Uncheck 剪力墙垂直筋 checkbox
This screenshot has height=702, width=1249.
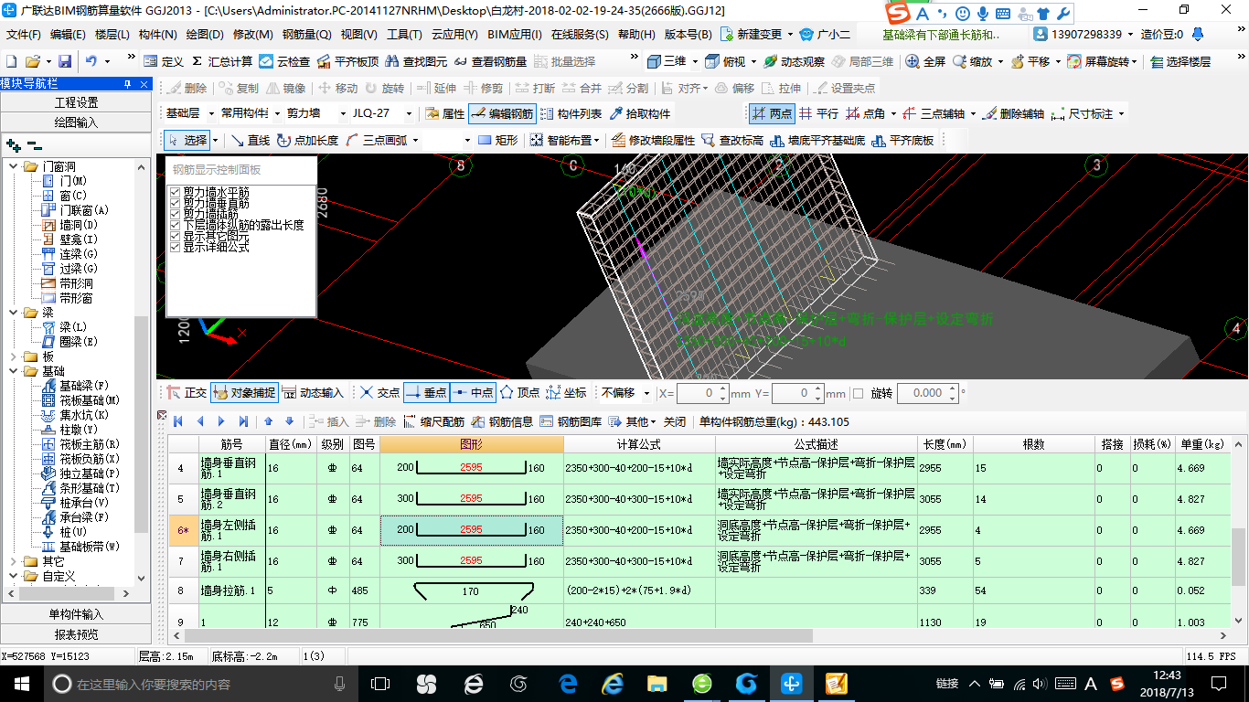[175, 203]
